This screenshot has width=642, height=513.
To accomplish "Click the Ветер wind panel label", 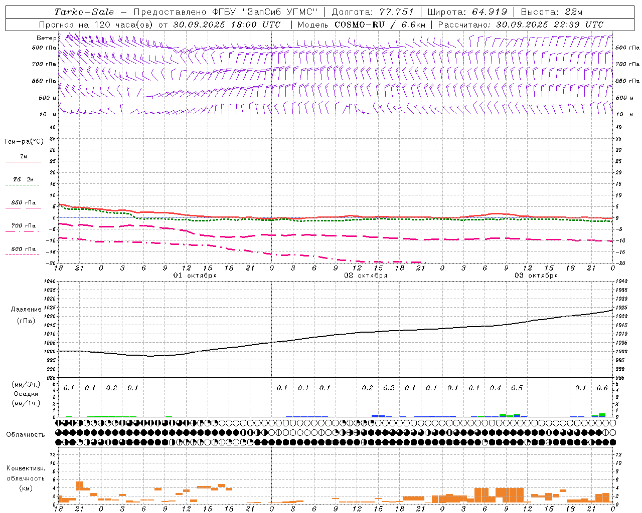I will (x=46, y=38).
